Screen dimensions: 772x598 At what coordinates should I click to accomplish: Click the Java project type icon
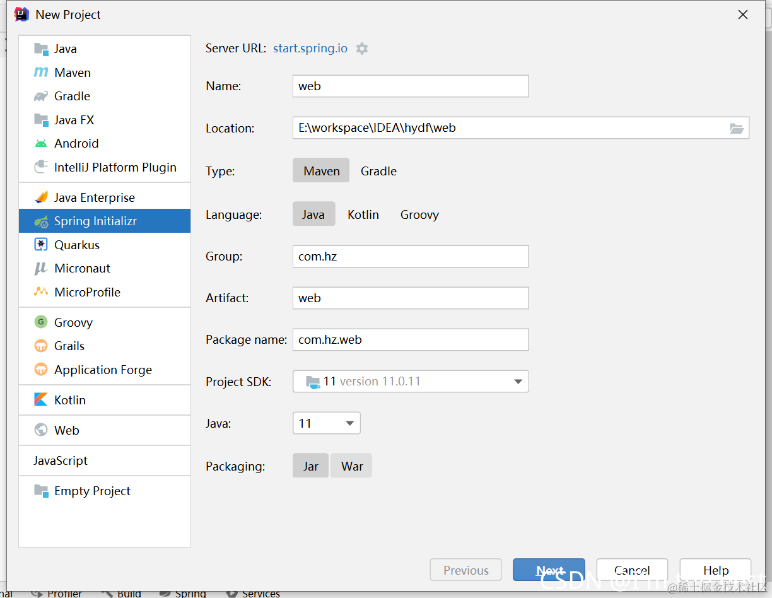[x=41, y=49]
